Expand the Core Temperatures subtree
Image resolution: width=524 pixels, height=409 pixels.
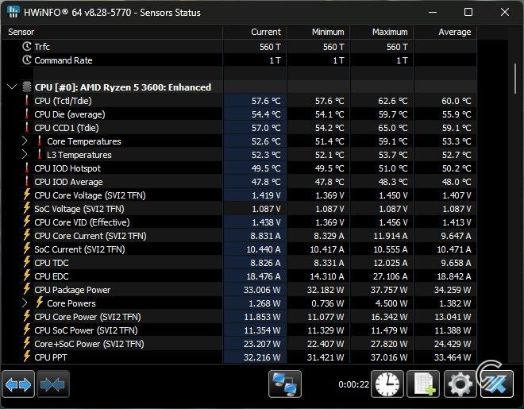[25, 141]
